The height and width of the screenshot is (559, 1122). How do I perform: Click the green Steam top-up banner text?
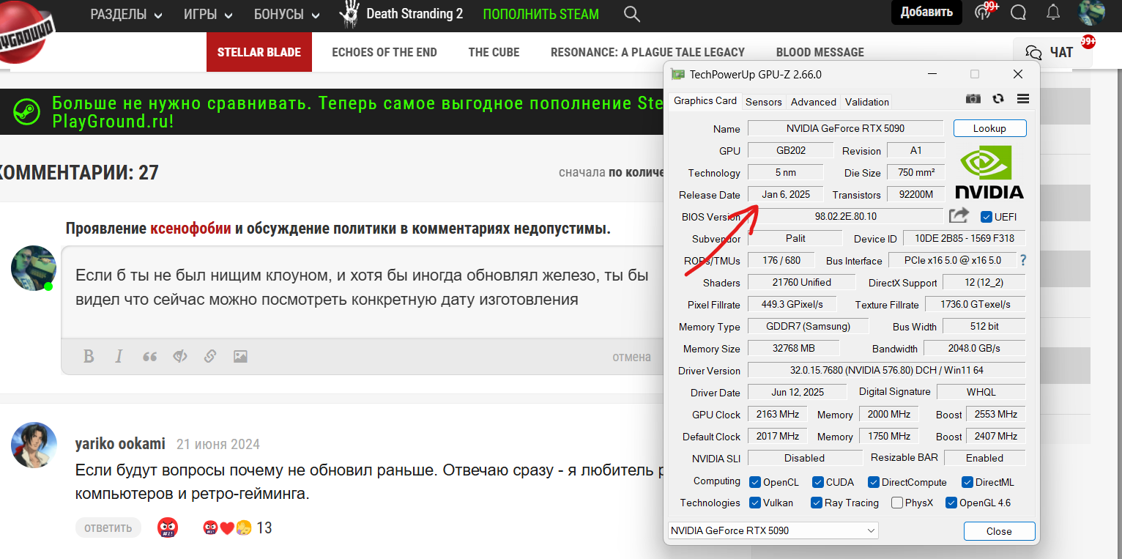coord(358,112)
